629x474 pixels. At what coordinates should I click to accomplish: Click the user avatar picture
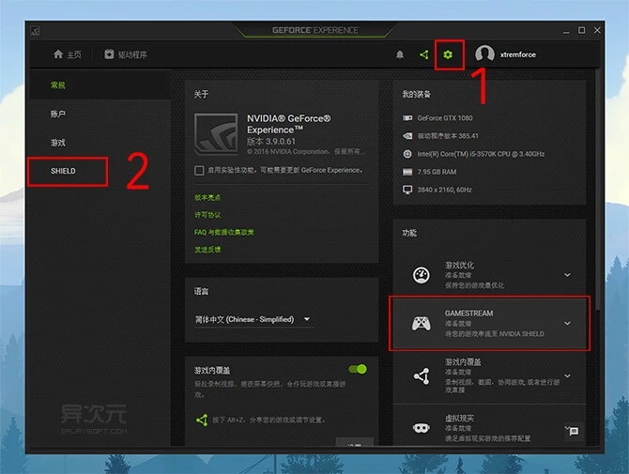[484, 54]
